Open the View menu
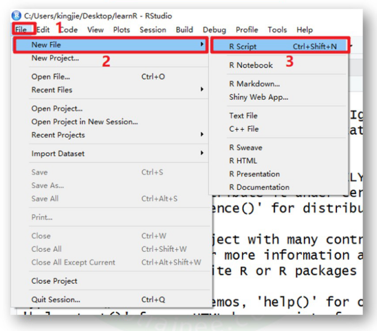Image resolution: width=377 pixels, height=331 pixels. click(x=95, y=30)
